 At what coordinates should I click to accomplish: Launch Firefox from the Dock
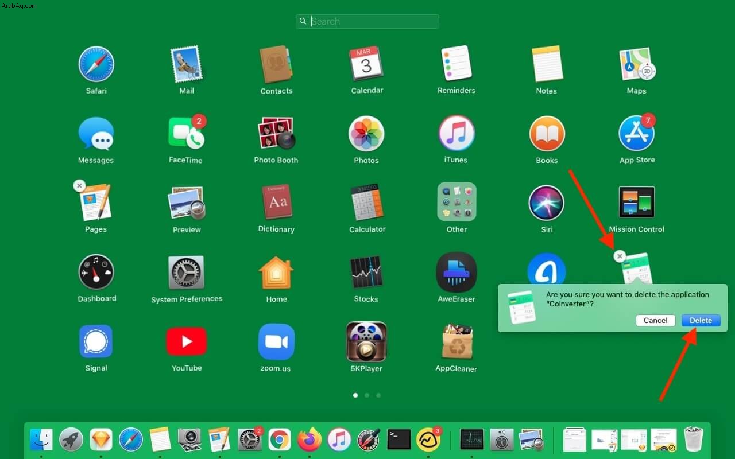[310, 440]
